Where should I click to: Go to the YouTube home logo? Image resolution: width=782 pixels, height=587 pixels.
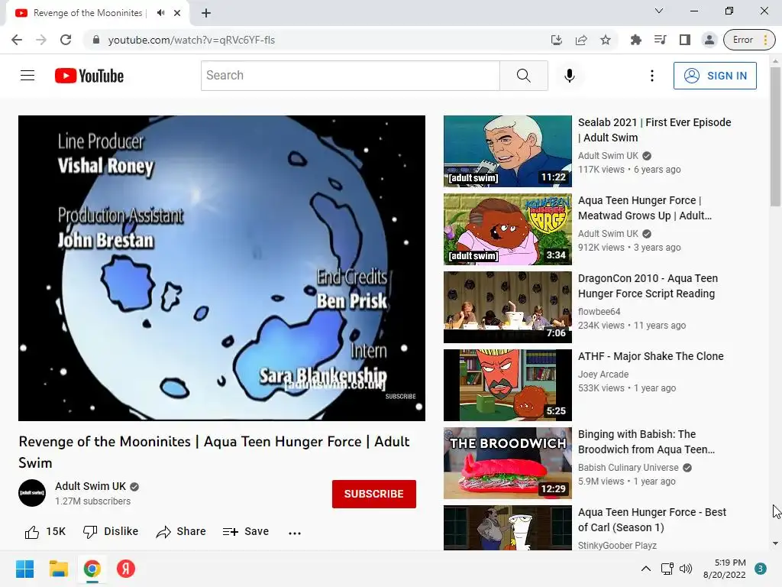(89, 76)
